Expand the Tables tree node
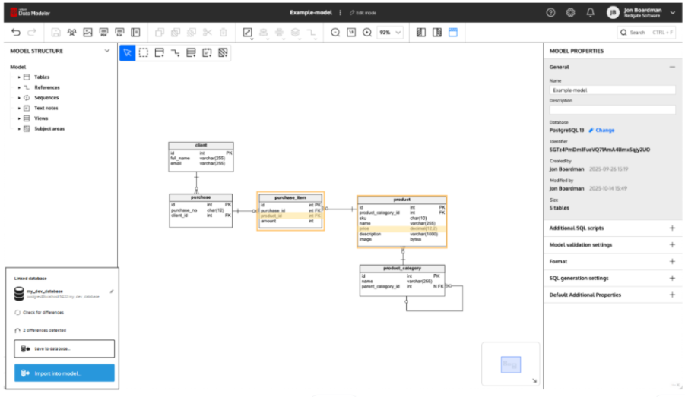This screenshot has width=685, height=397. [19, 77]
